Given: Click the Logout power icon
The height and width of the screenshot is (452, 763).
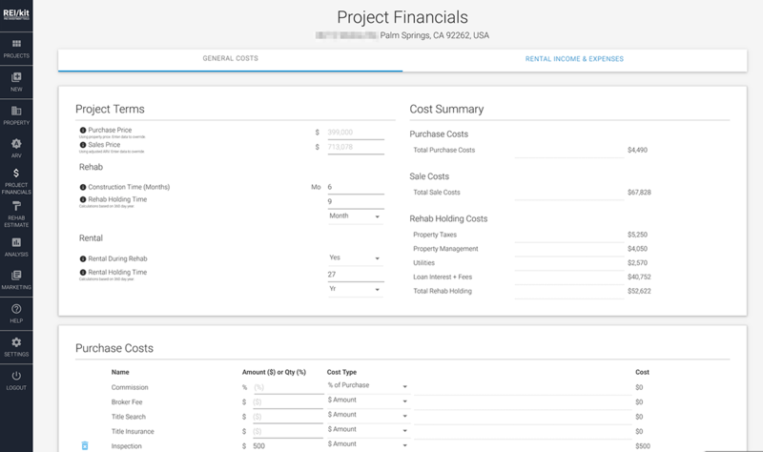Looking at the screenshot, I should point(16,380).
